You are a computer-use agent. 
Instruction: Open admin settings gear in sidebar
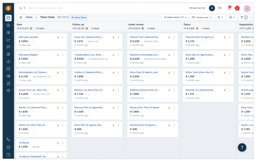point(8,90)
